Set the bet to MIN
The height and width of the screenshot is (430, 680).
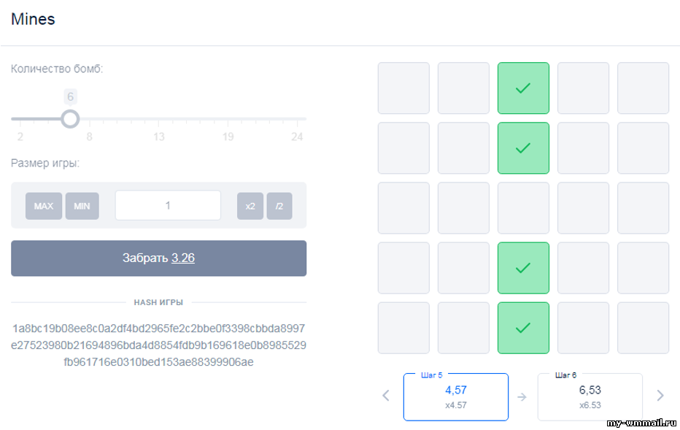[x=82, y=206]
